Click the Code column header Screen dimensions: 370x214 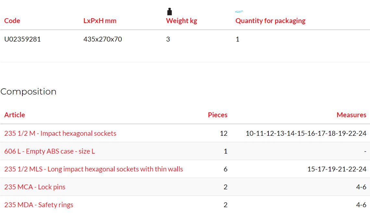[12, 20]
